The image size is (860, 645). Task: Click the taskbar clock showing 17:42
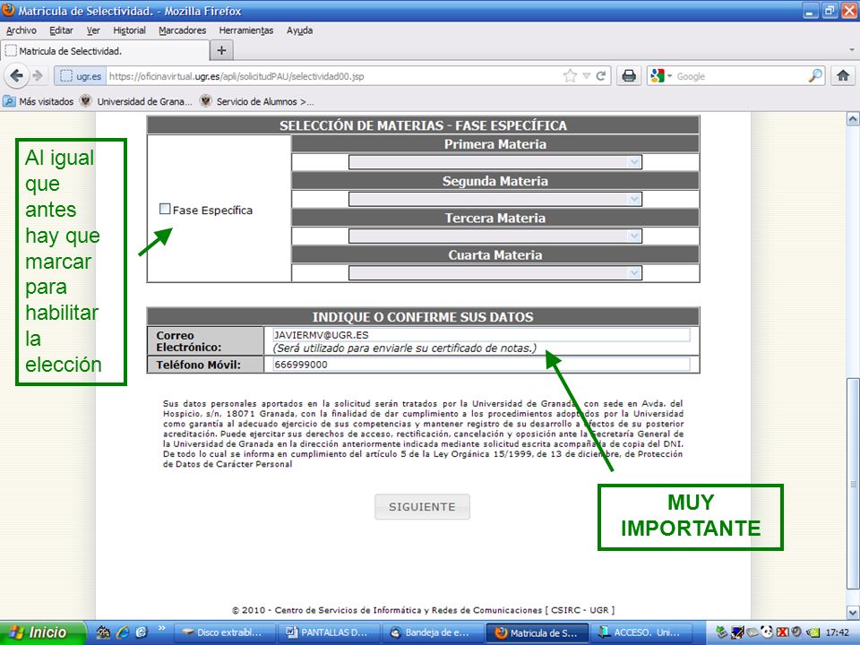point(837,632)
